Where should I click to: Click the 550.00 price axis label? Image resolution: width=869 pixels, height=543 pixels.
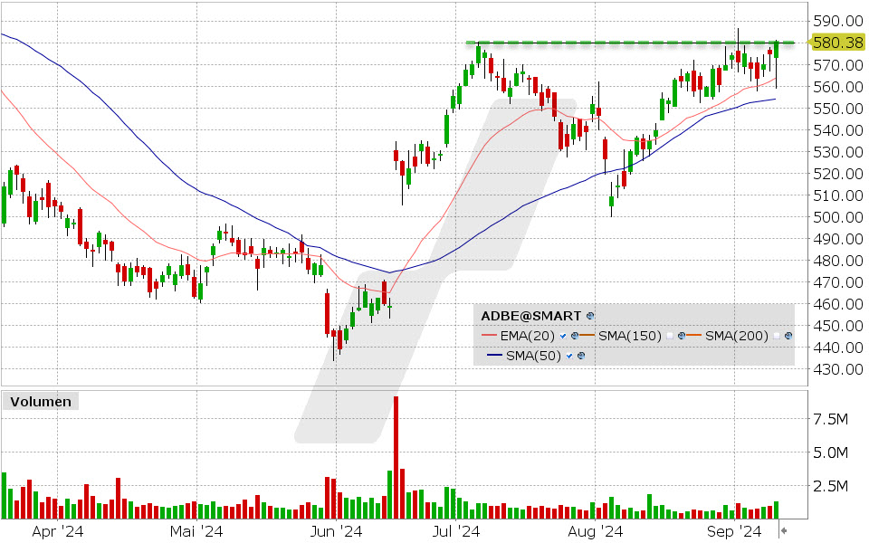tap(838, 109)
